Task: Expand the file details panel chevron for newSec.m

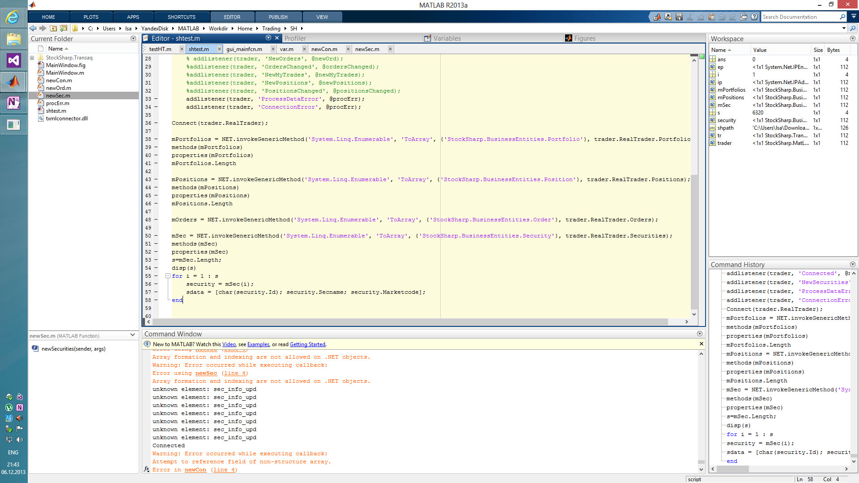Action: [x=133, y=335]
